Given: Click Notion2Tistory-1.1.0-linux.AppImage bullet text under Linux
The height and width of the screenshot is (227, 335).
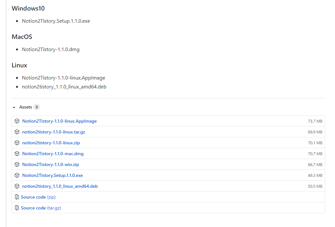Looking at the screenshot, I should coord(63,78).
